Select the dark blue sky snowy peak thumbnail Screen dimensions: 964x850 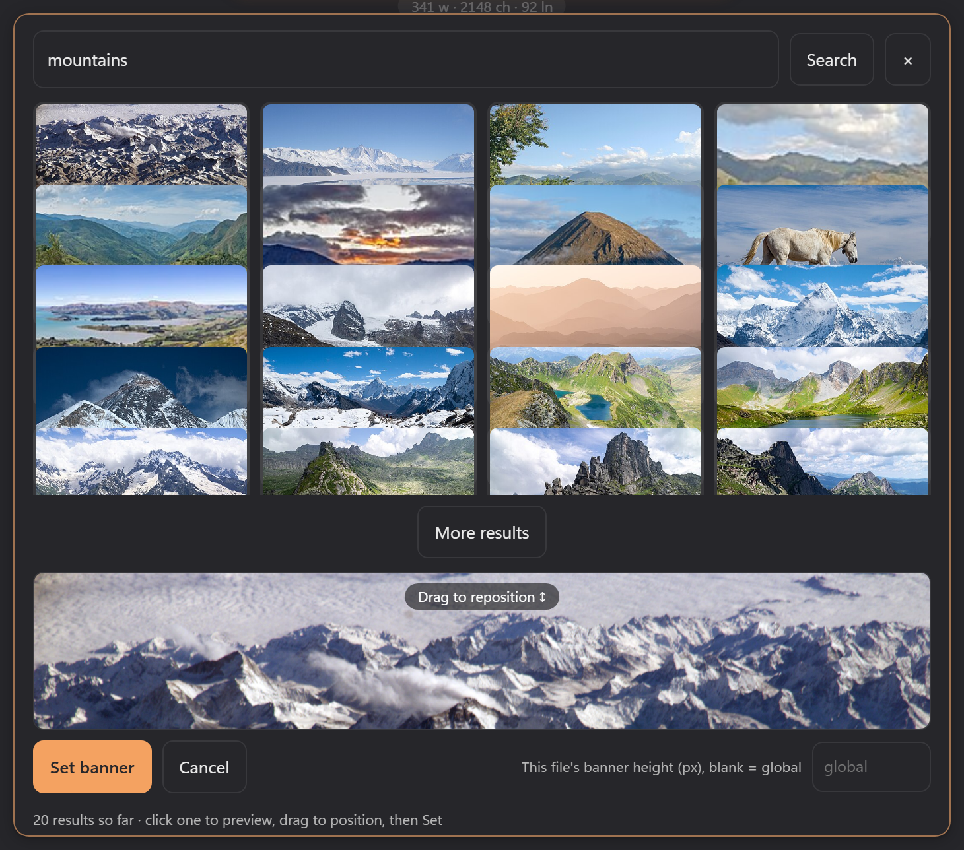141,387
